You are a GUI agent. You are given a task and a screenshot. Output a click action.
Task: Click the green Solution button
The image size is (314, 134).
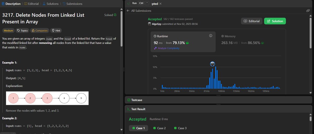tap(275, 21)
